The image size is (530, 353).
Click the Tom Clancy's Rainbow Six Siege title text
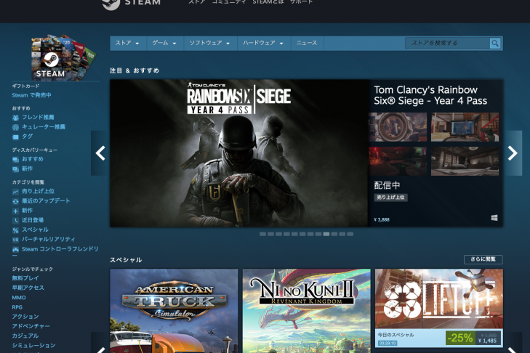430,95
